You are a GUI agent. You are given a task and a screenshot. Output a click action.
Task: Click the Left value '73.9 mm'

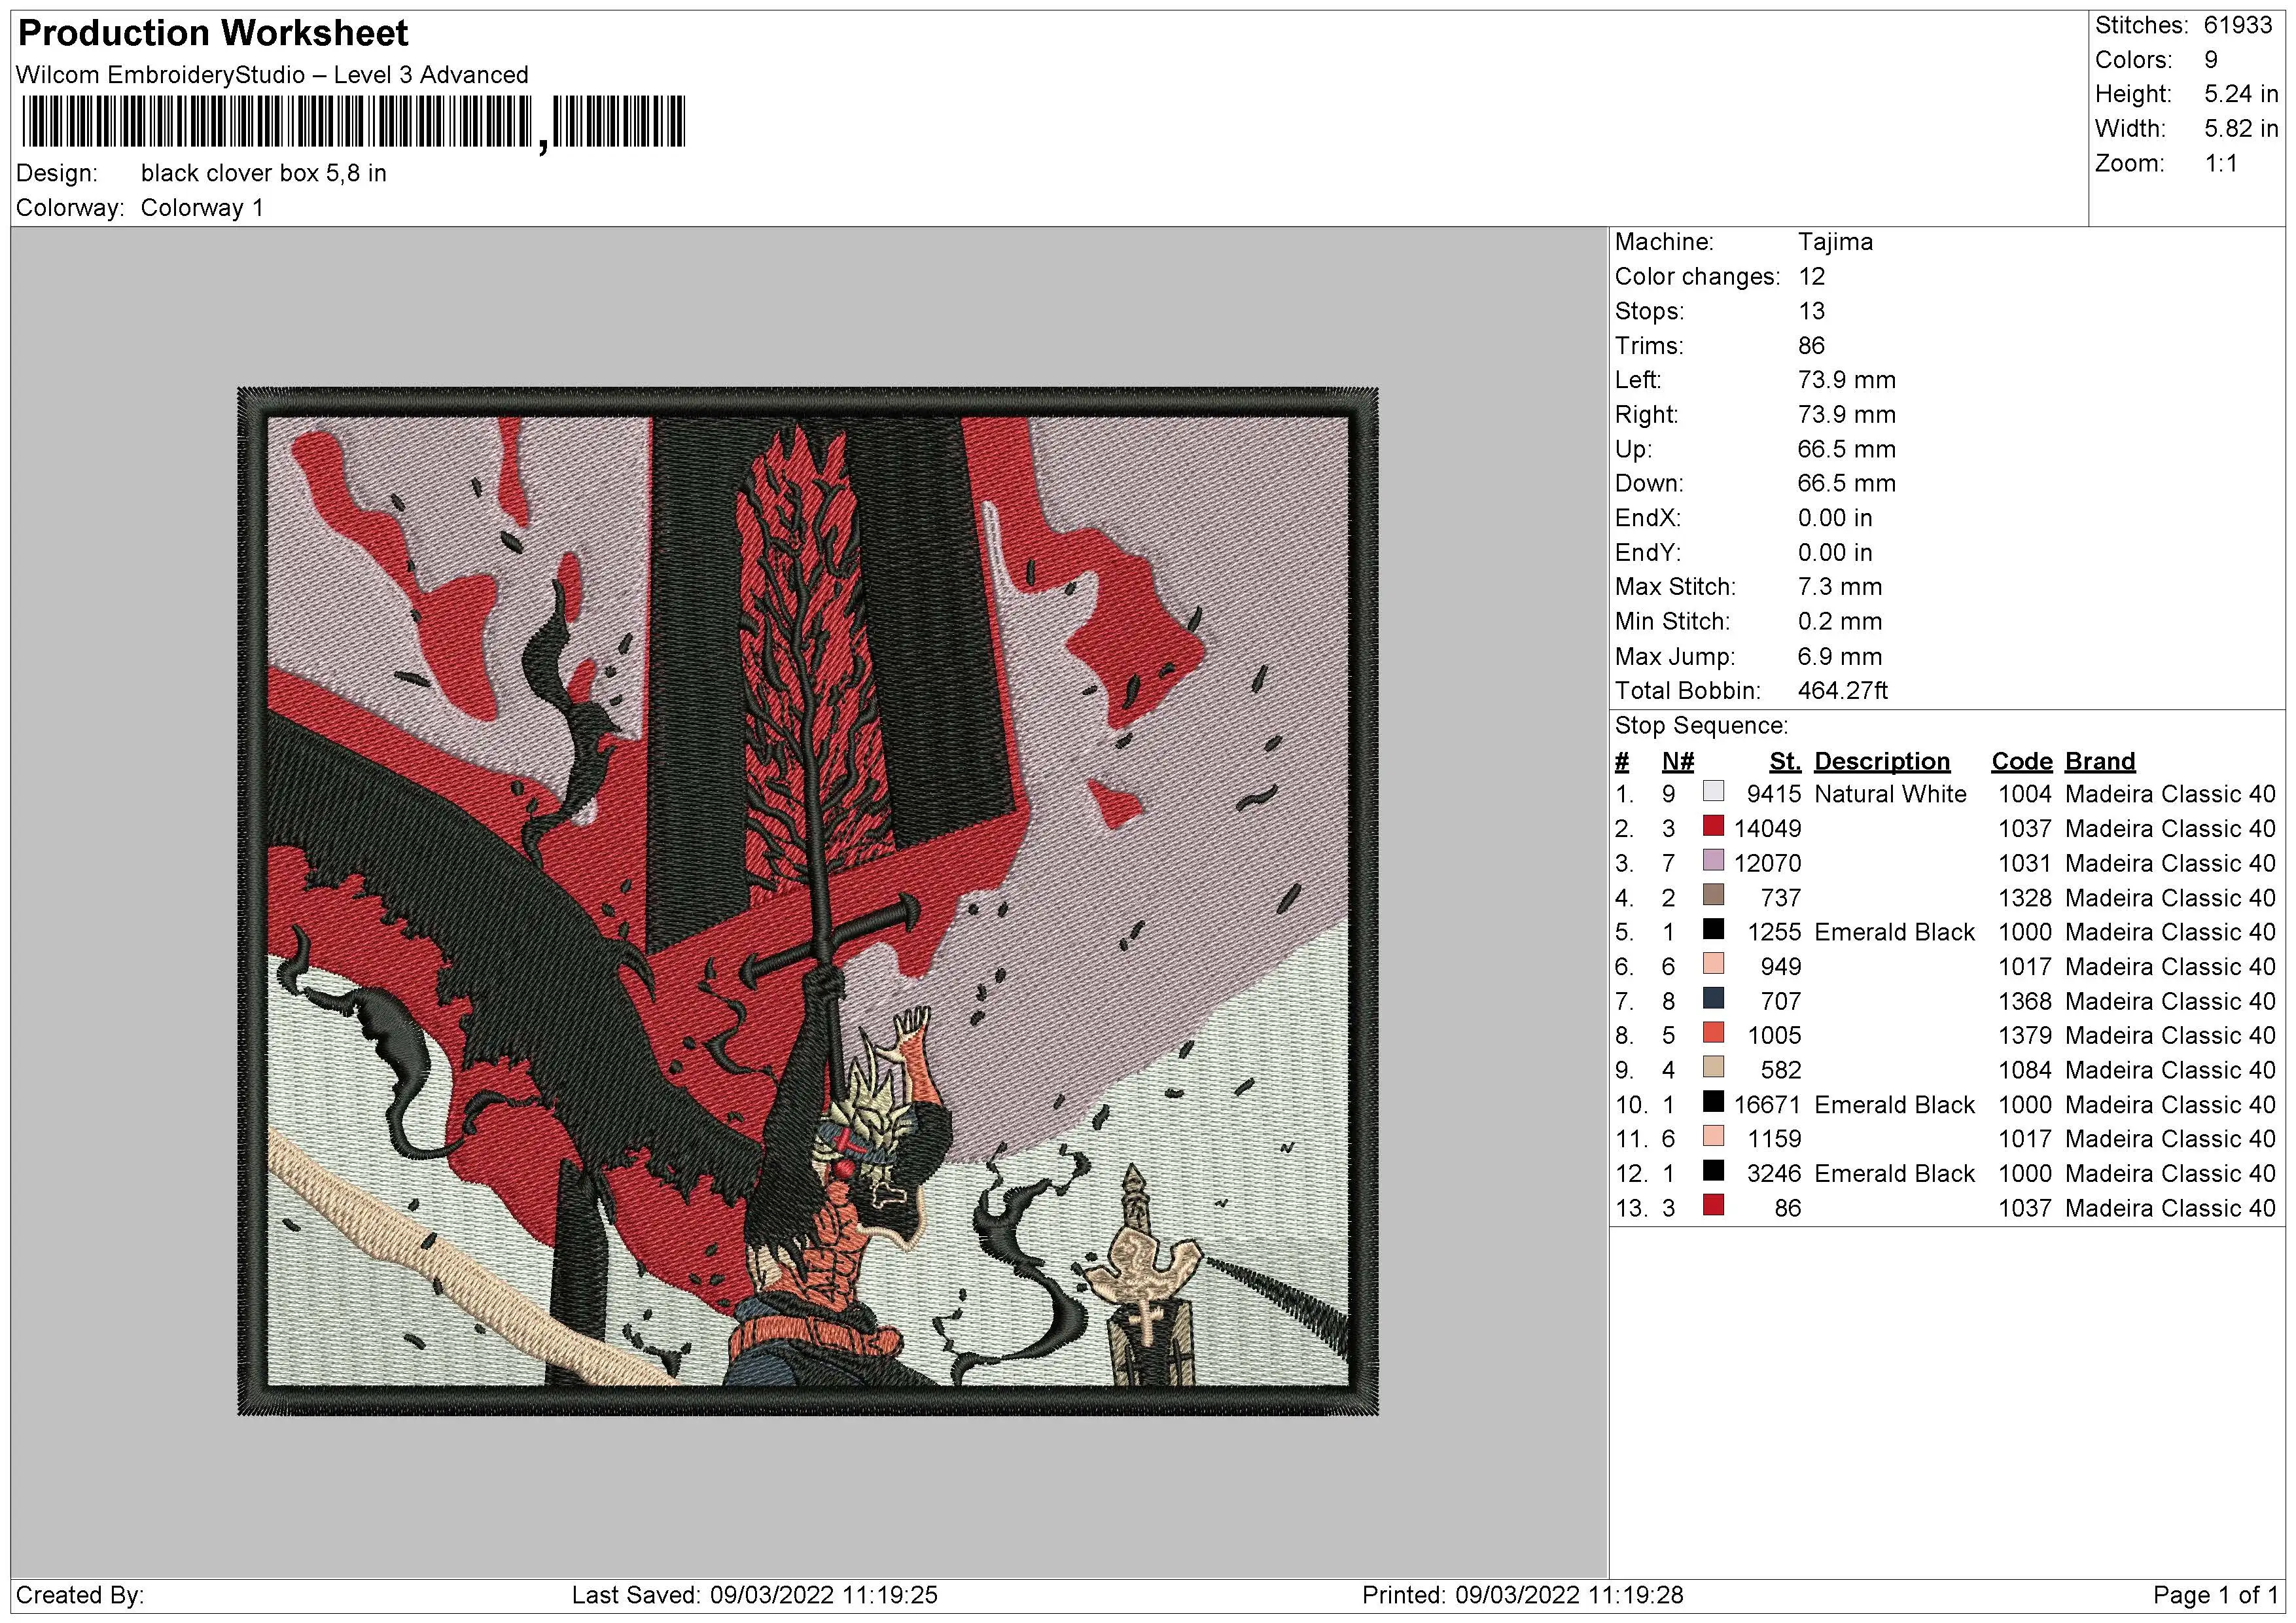point(1846,380)
